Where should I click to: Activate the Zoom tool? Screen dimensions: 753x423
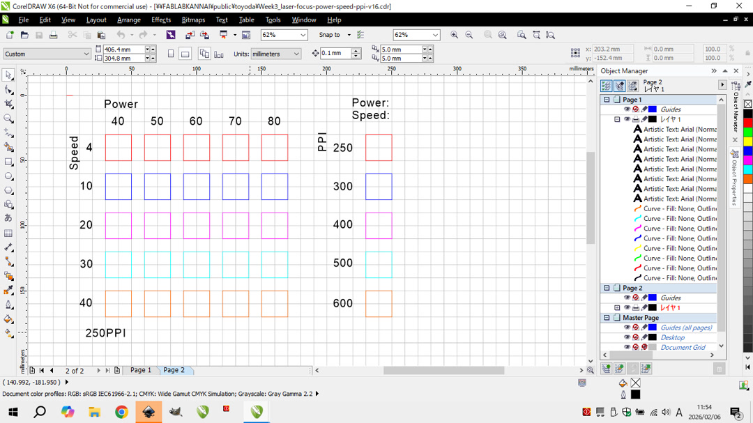point(8,118)
